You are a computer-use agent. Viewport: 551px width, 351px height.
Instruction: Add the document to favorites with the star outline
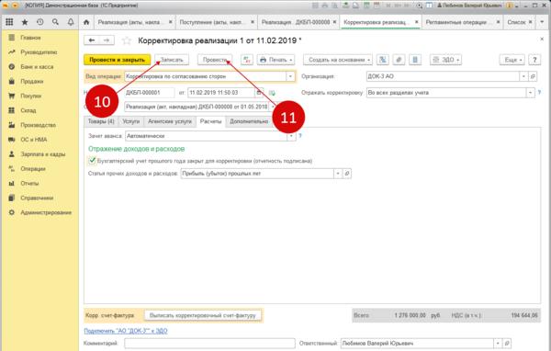[126, 40]
